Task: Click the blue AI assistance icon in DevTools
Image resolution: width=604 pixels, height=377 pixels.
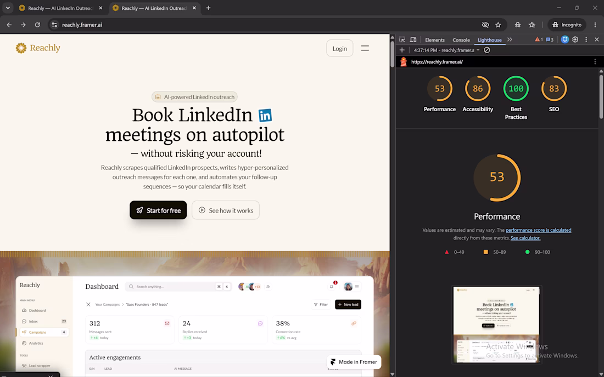Action: click(x=564, y=39)
